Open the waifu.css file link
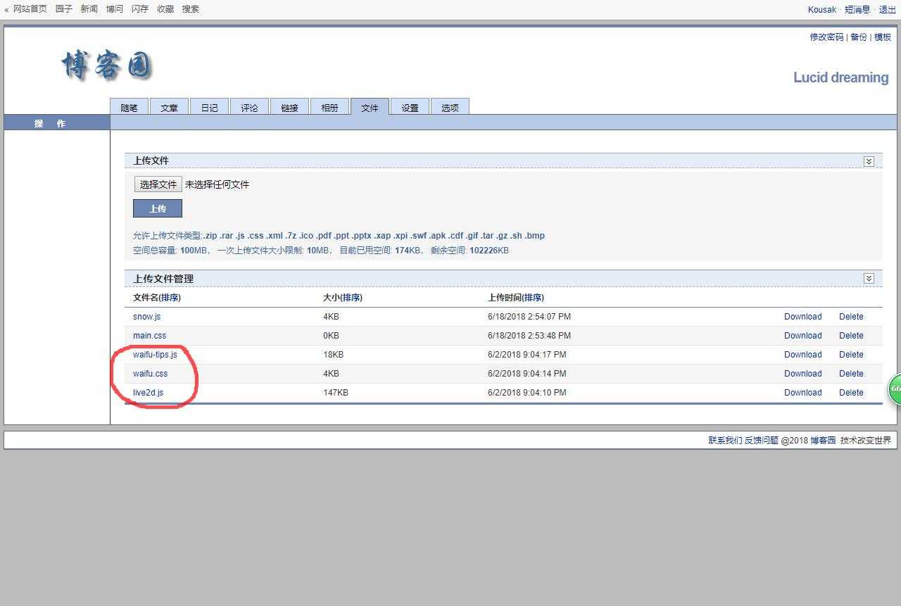The width and height of the screenshot is (901, 606). (150, 374)
